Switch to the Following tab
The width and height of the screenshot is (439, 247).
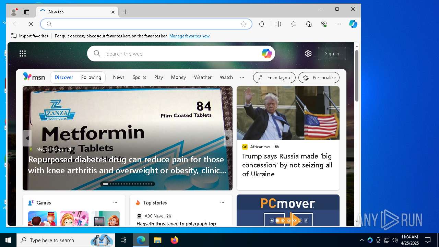(x=91, y=78)
